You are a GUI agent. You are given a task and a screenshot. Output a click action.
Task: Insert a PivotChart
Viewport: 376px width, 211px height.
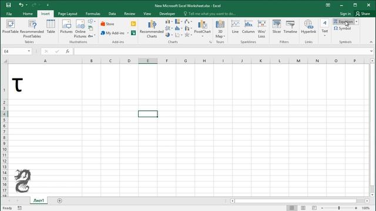202,29
